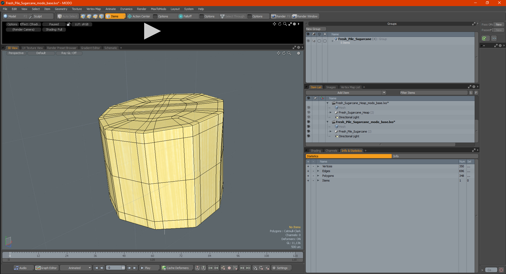Toggle visibility of second Directional Light
The height and width of the screenshot is (274, 506).
click(309, 136)
